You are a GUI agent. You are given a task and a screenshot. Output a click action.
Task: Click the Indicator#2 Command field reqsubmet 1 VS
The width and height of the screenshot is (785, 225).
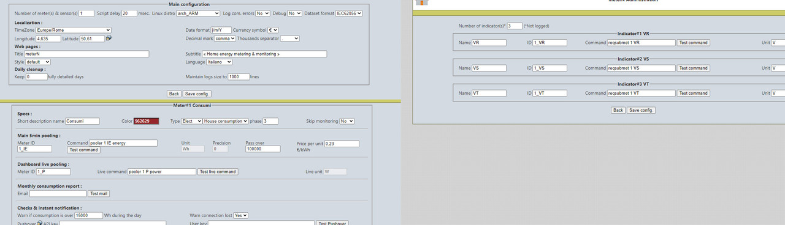click(641, 68)
